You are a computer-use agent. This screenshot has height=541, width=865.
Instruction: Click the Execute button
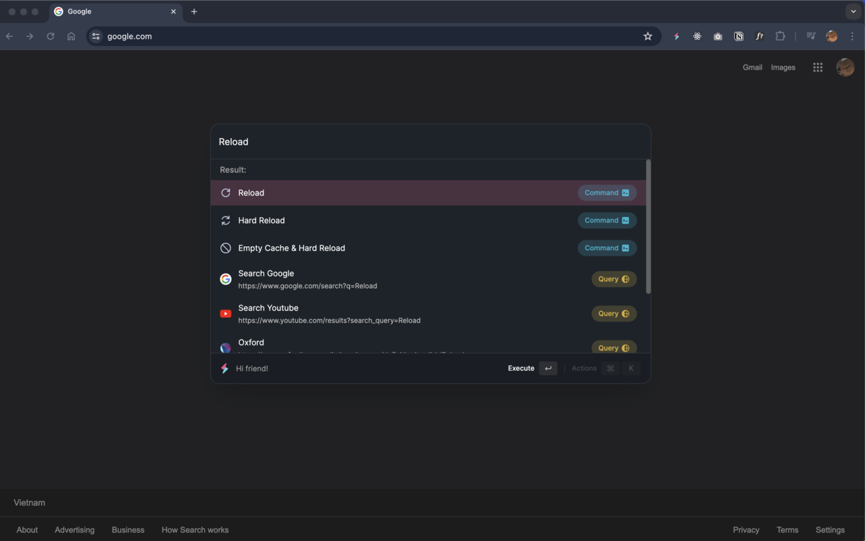(x=521, y=369)
